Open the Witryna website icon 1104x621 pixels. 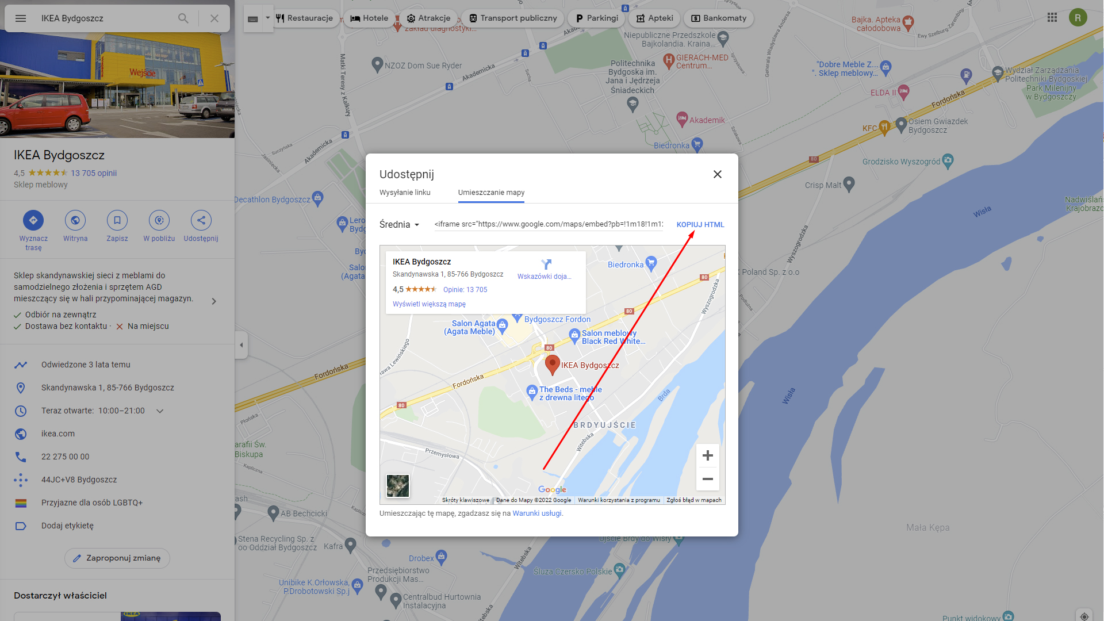tap(75, 220)
